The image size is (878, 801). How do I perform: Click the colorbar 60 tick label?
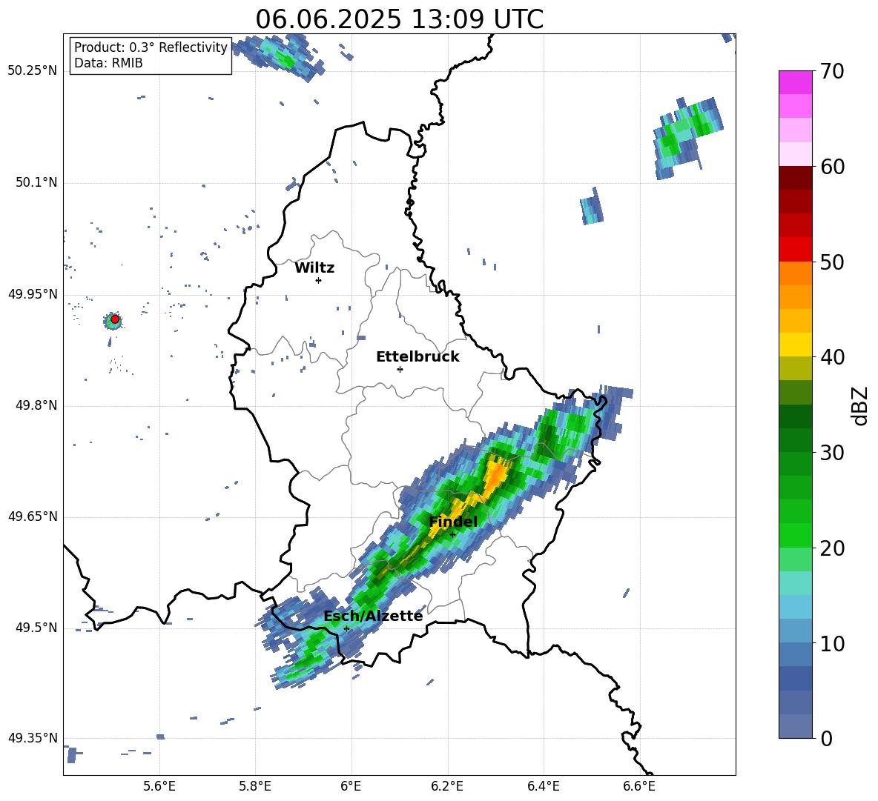click(832, 167)
